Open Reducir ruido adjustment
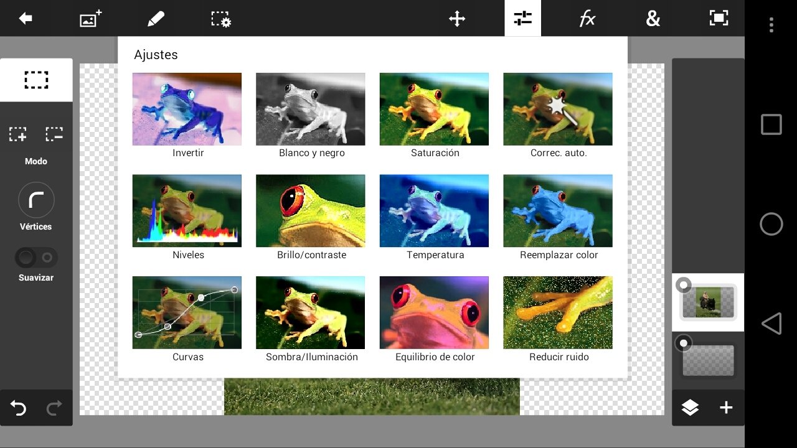 (x=558, y=320)
